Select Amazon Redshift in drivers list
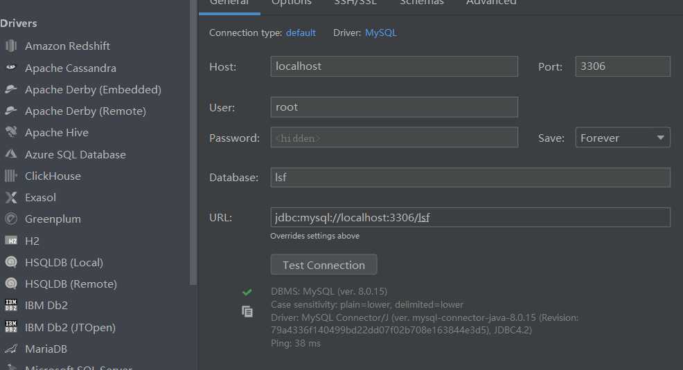683x370 pixels. 67,46
